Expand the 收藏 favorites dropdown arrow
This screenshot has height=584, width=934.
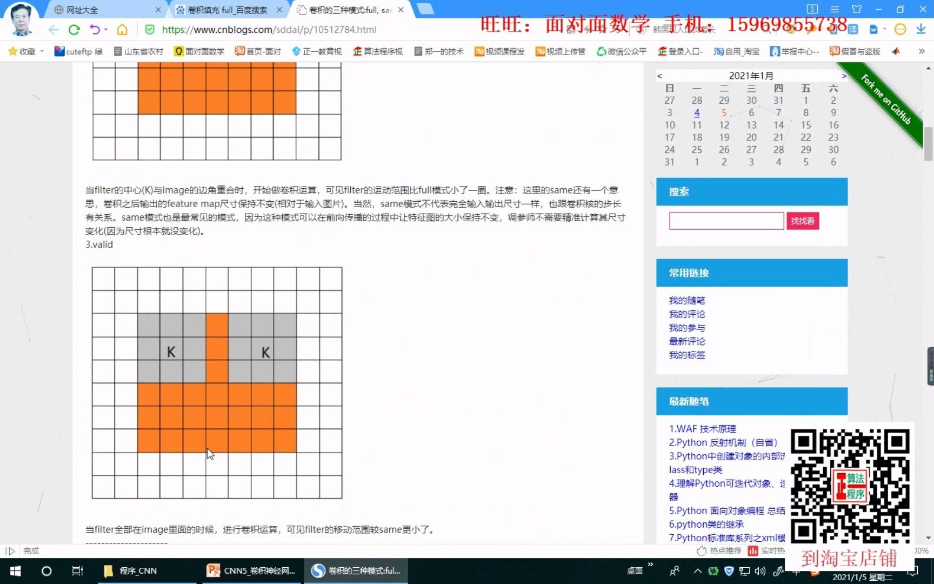point(42,51)
